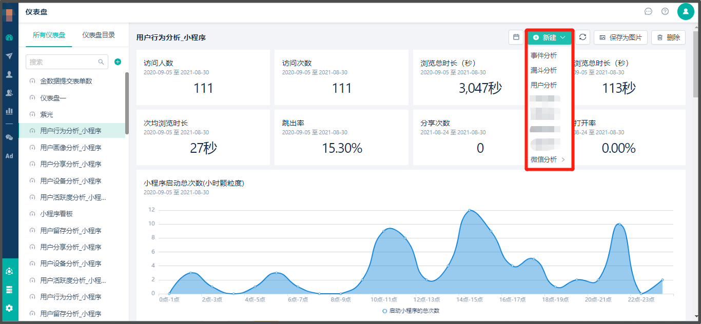Click the 3,047秒 total duration value

[480, 88]
